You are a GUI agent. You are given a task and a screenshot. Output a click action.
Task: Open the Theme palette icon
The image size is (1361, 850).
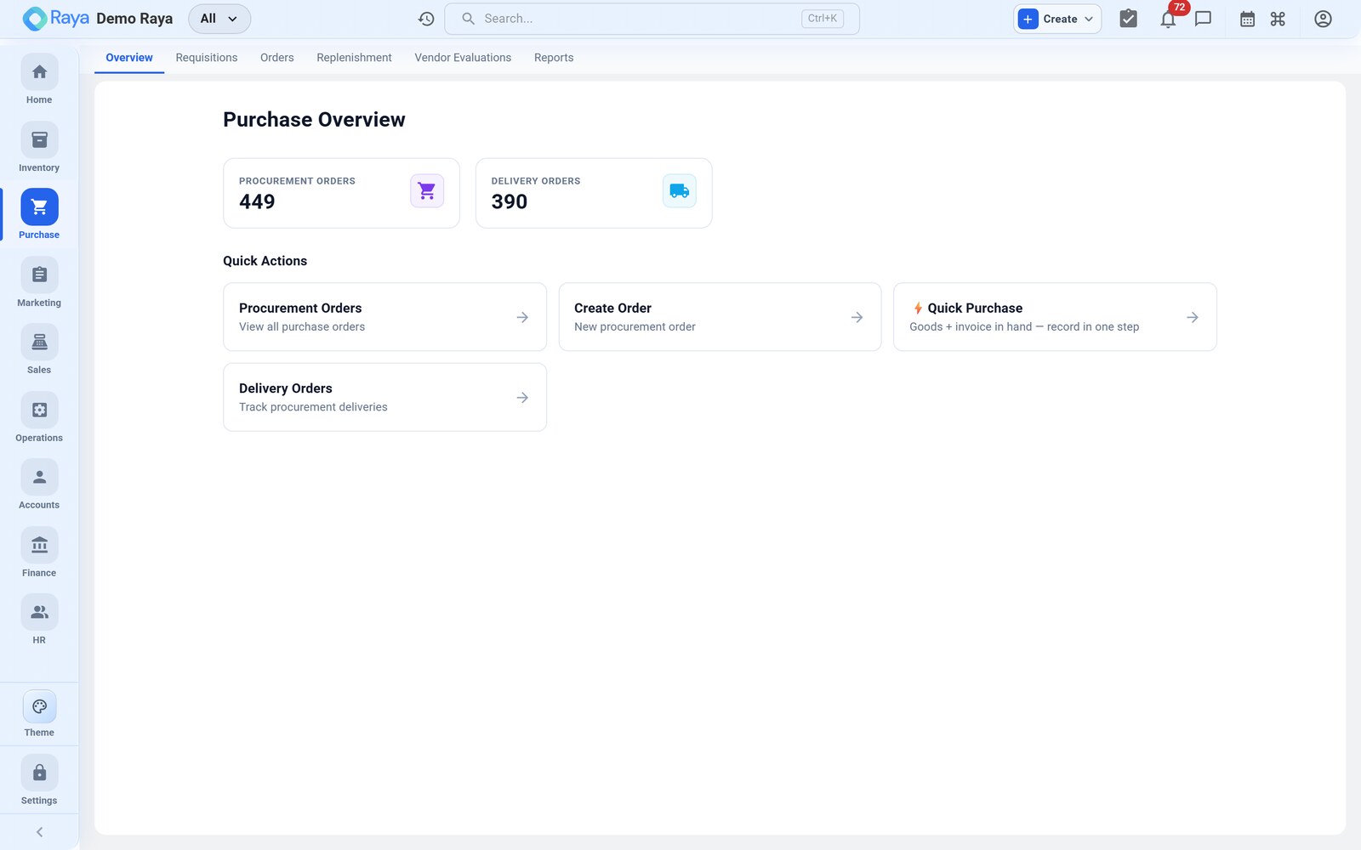(x=39, y=706)
